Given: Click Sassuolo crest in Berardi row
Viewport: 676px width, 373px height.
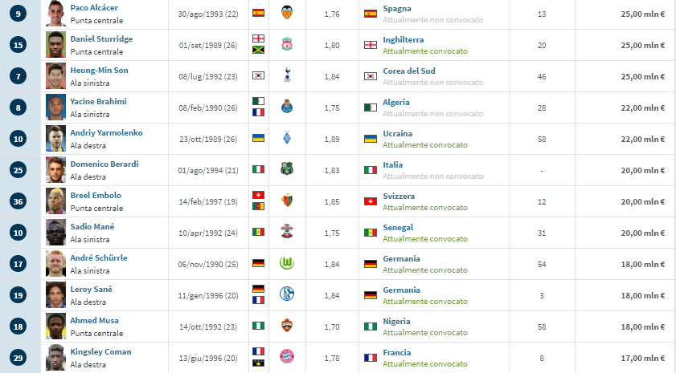Looking at the screenshot, I should point(285,170).
